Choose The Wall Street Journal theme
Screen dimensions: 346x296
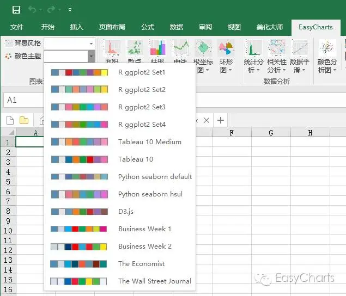[120, 281]
